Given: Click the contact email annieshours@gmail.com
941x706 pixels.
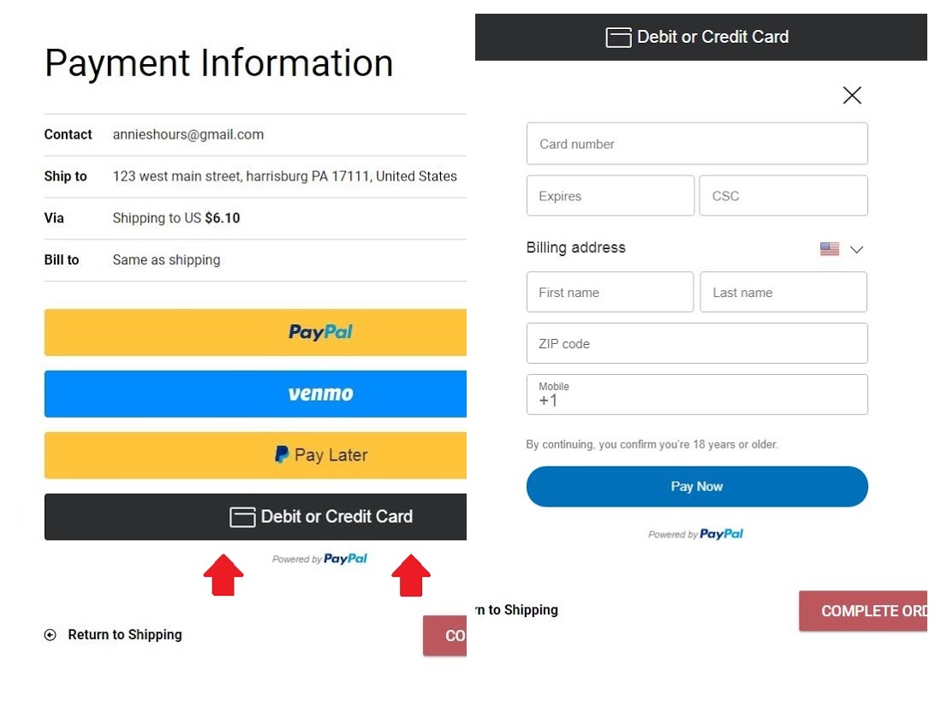Looking at the screenshot, I should point(188,134).
